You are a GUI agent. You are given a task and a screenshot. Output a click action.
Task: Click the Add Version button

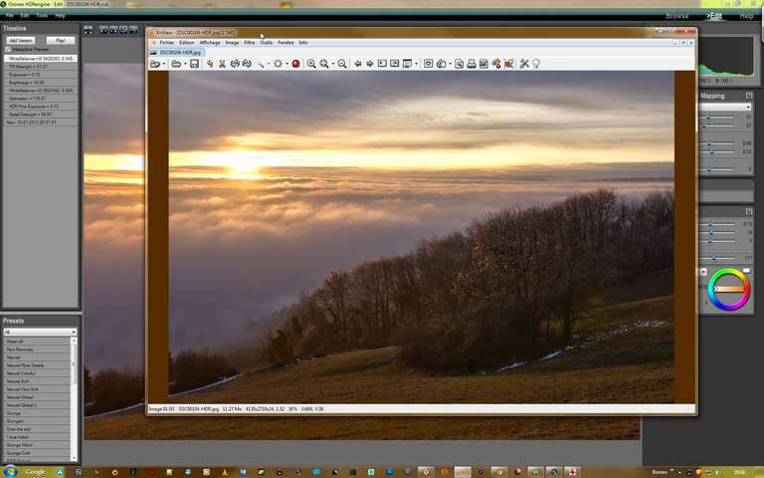coord(20,40)
